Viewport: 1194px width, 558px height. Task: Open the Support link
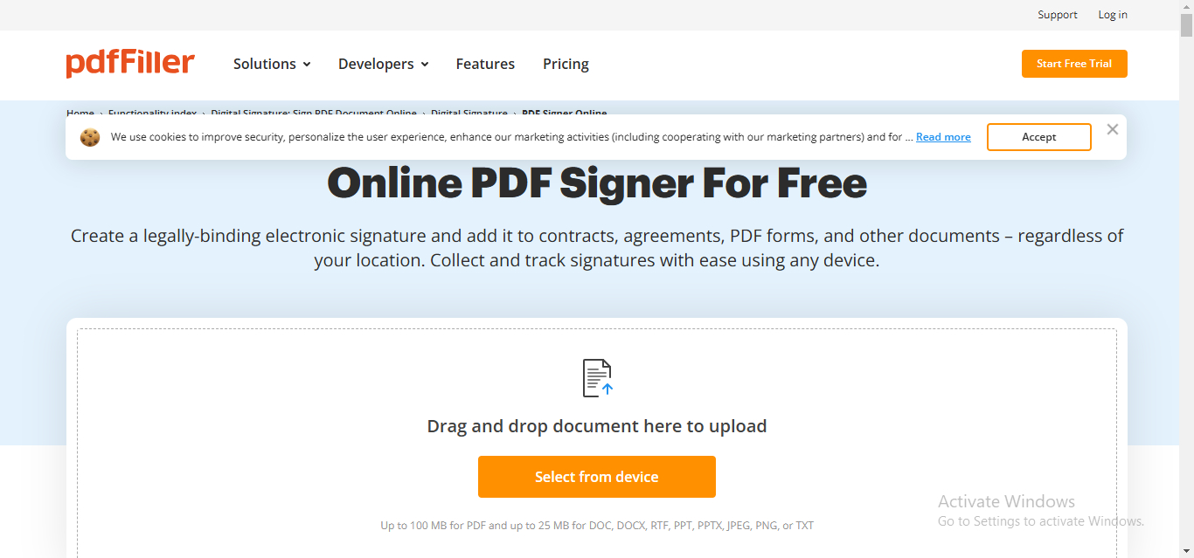point(1058,15)
